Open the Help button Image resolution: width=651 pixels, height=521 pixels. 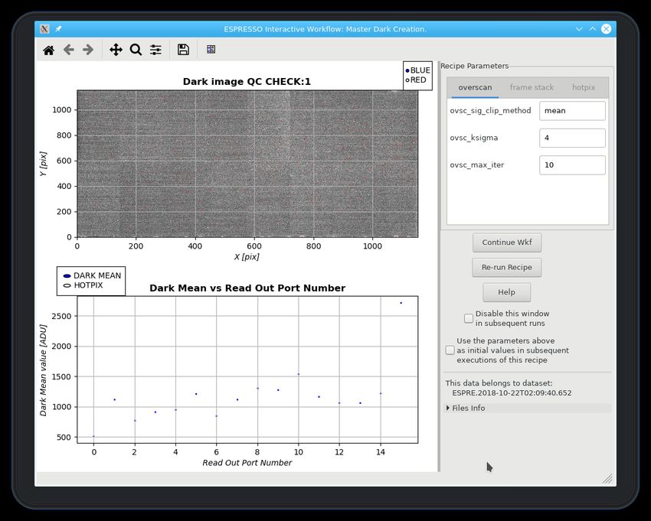click(x=506, y=292)
